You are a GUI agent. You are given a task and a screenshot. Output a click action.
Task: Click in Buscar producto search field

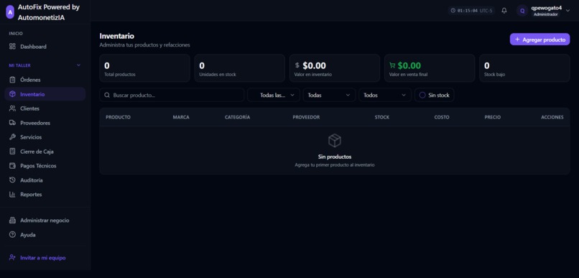pyautogui.click(x=172, y=95)
